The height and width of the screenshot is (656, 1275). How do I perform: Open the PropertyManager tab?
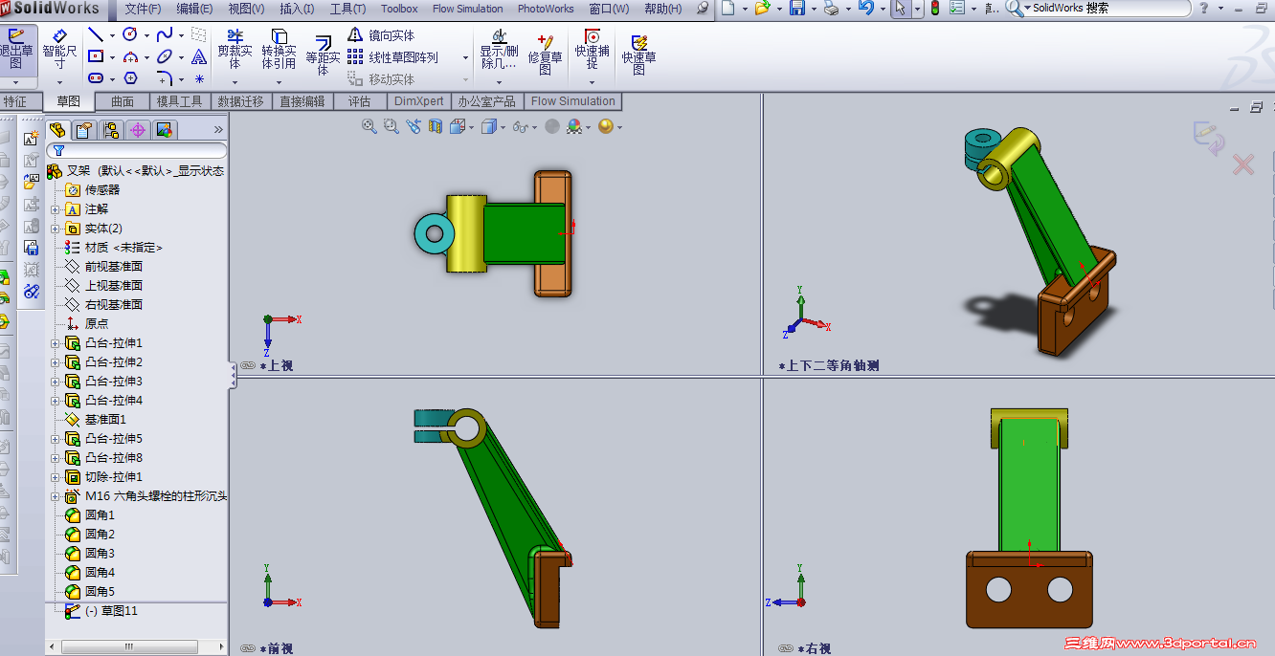pyautogui.click(x=84, y=130)
